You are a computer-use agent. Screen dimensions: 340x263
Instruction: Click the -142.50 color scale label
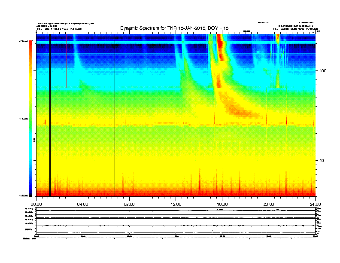coord(24,119)
